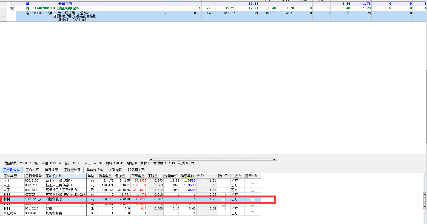Open the 工程量计算 tab

[x=72, y=170]
